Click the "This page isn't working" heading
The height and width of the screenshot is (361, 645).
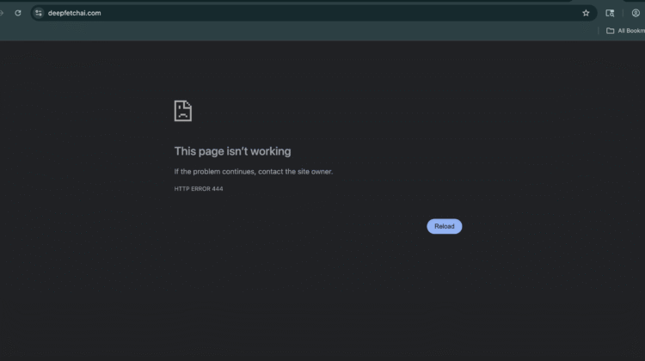pos(232,151)
